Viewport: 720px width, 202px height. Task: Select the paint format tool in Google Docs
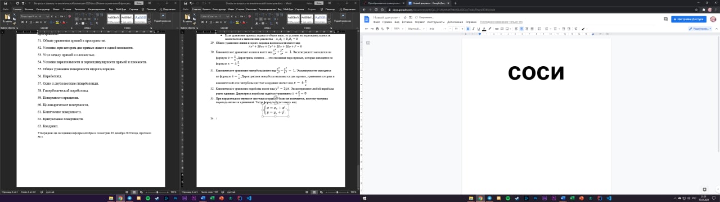(x=388, y=29)
